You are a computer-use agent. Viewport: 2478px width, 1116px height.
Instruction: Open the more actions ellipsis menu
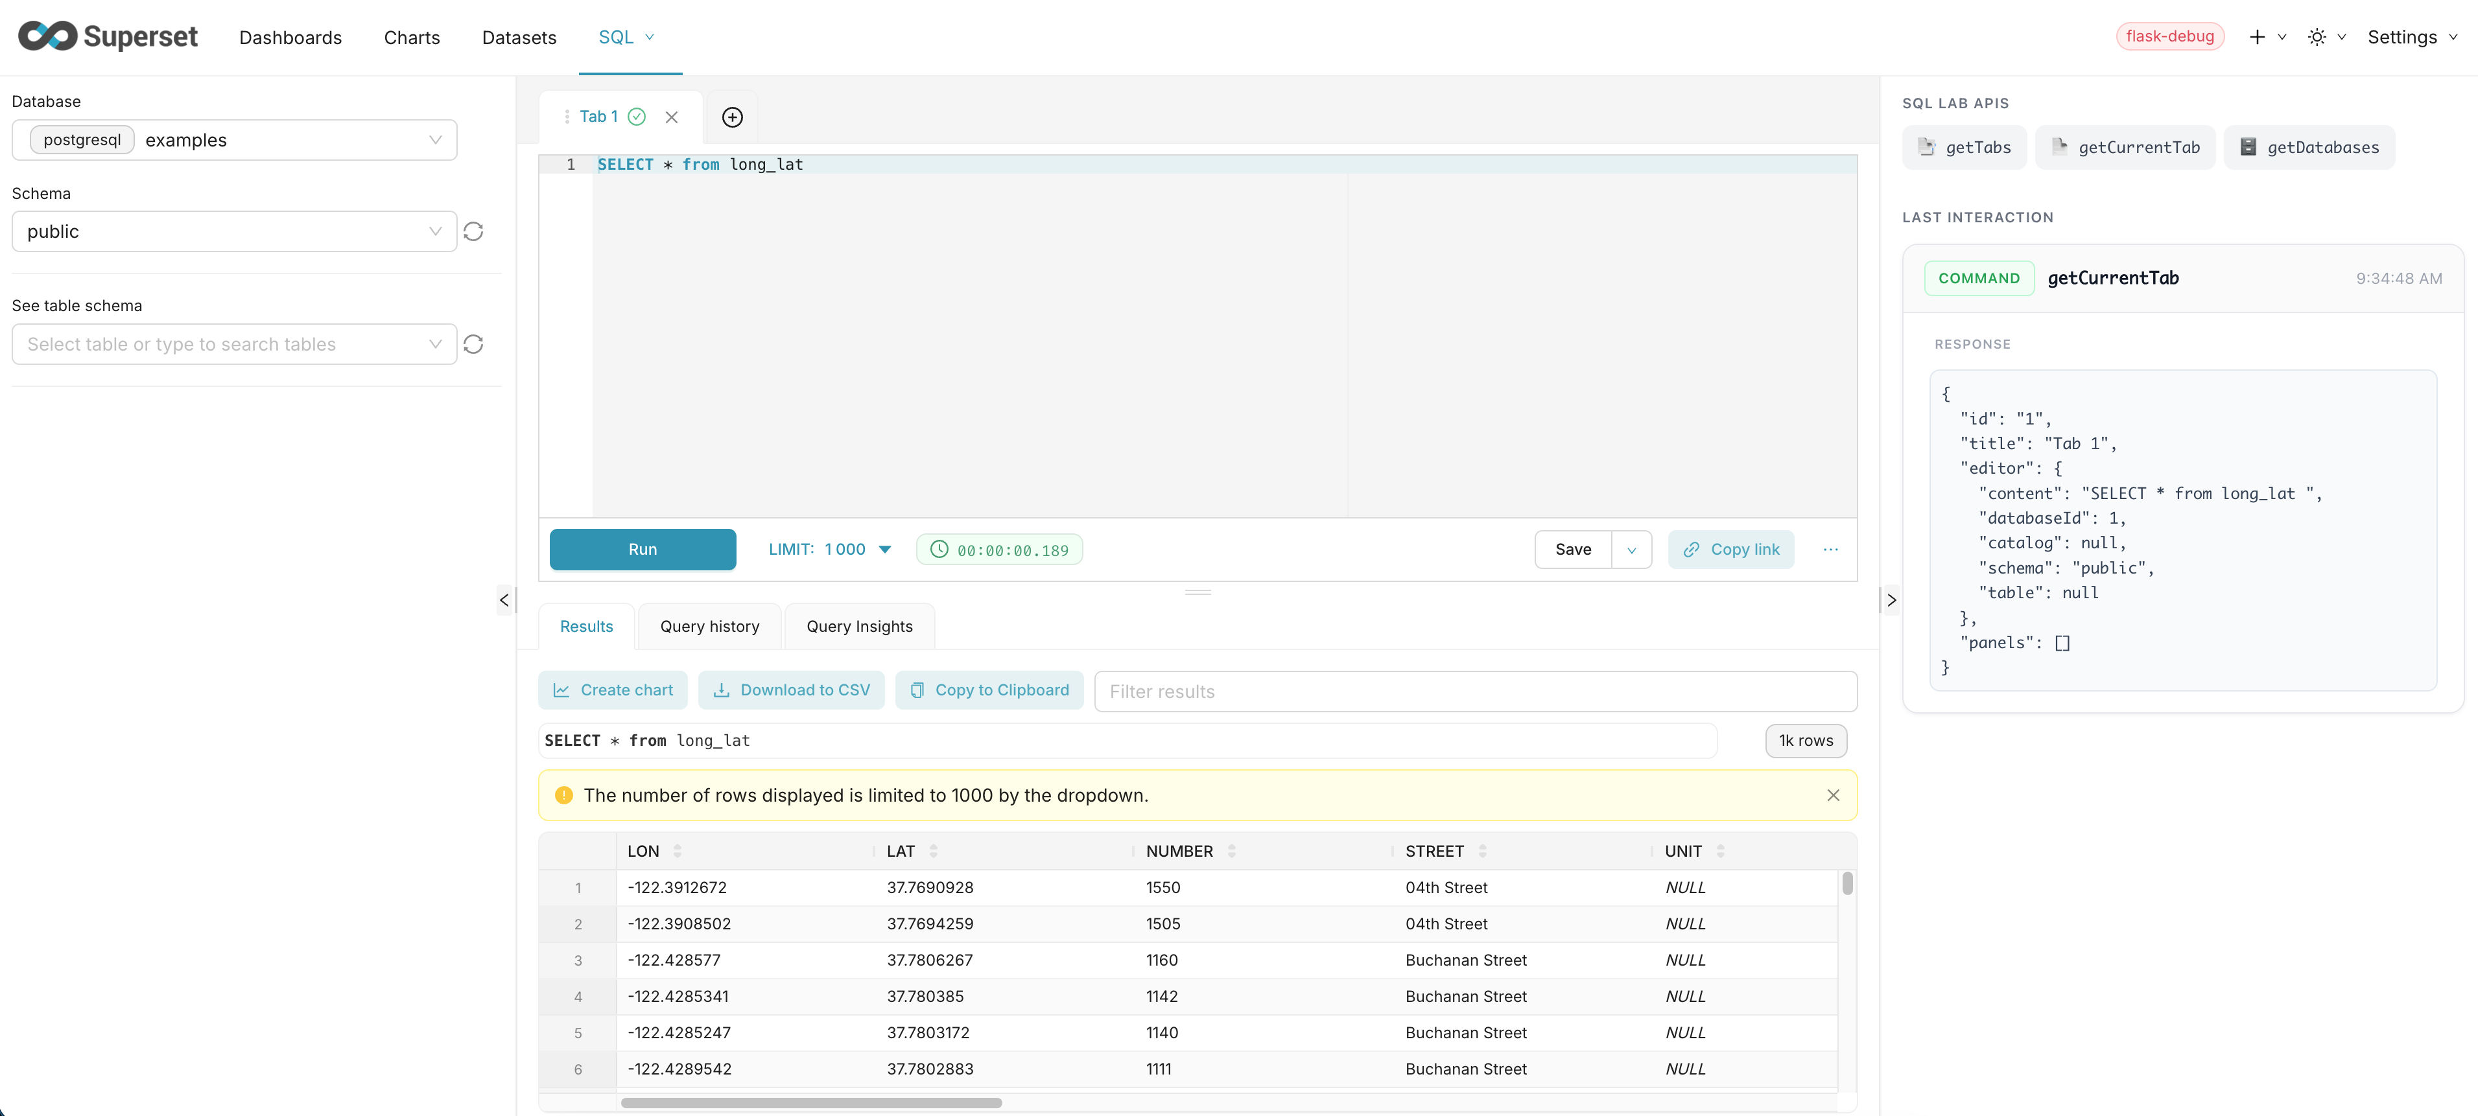click(x=1830, y=549)
